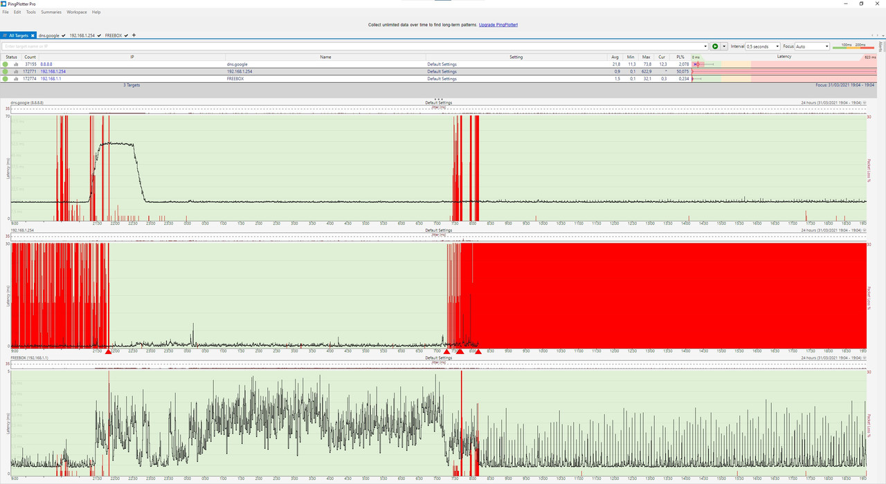
Task: Open the Interval 0,5 seconds dropdown
Action: (x=762, y=46)
